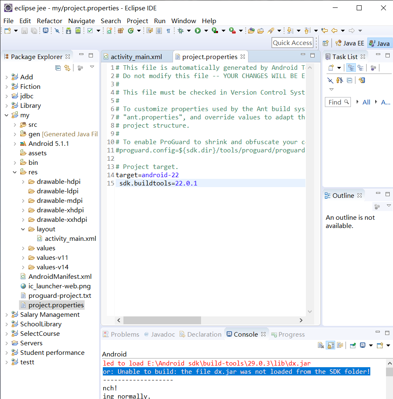This screenshot has width=393, height=399.
Task: Click the Open Perspective icon
Action: point(326,43)
